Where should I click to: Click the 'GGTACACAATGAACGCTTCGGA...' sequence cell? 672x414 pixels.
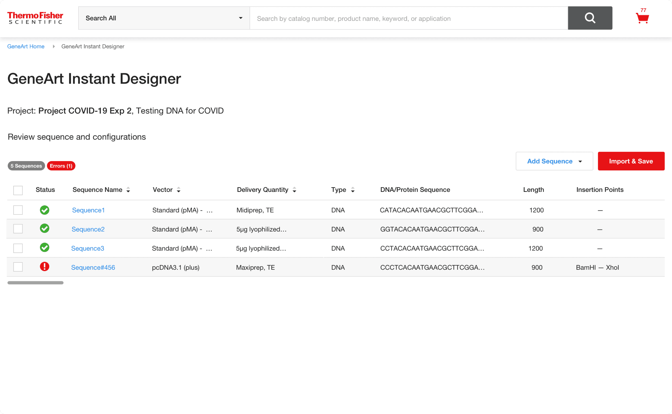(x=432, y=229)
